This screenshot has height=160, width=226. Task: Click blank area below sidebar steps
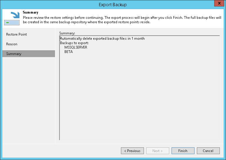pos(29,100)
